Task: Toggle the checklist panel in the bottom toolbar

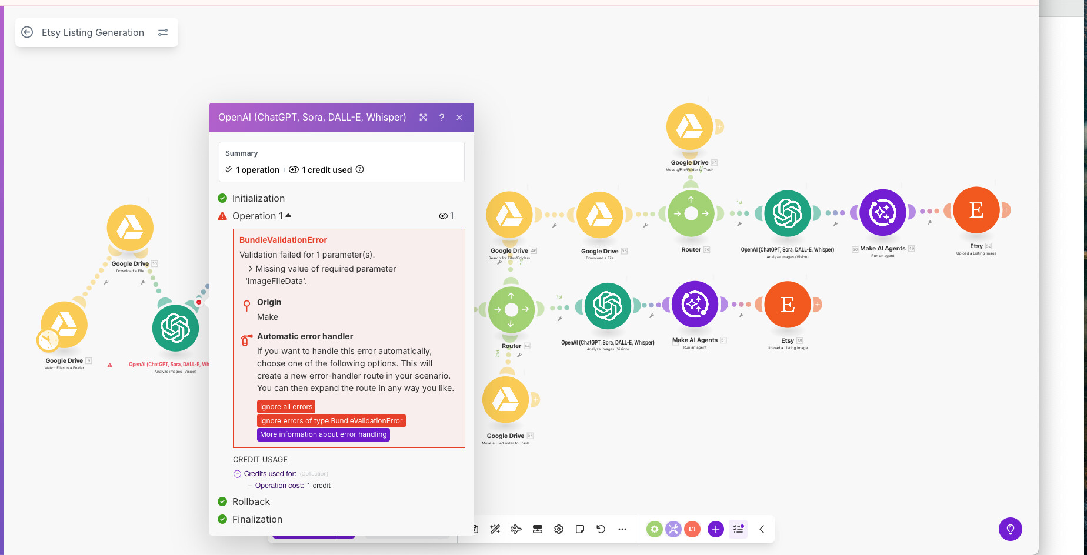Action: point(738,529)
